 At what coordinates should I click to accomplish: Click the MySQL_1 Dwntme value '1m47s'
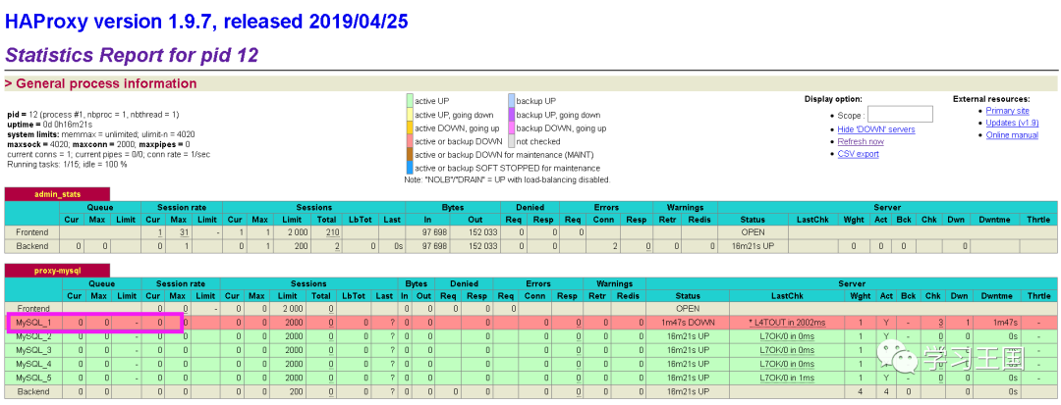click(1006, 323)
